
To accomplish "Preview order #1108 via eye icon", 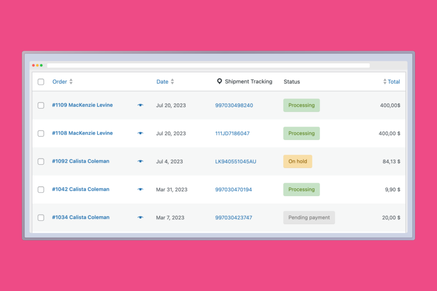I will point(140,133).
